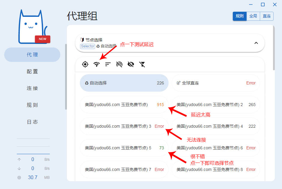282x189 pixels.
Task: Click the Clash cat logo
Action: coord(32,27)
